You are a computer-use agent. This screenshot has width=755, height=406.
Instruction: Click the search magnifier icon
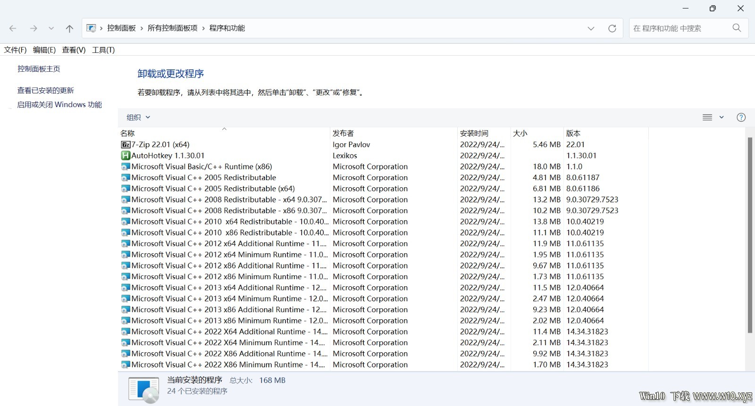tap(737, 28)
